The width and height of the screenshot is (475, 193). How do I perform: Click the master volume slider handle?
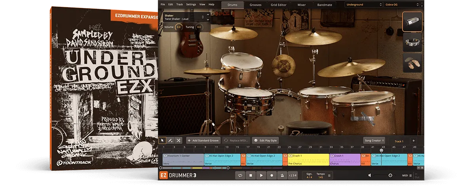click(x=390, y=175)
